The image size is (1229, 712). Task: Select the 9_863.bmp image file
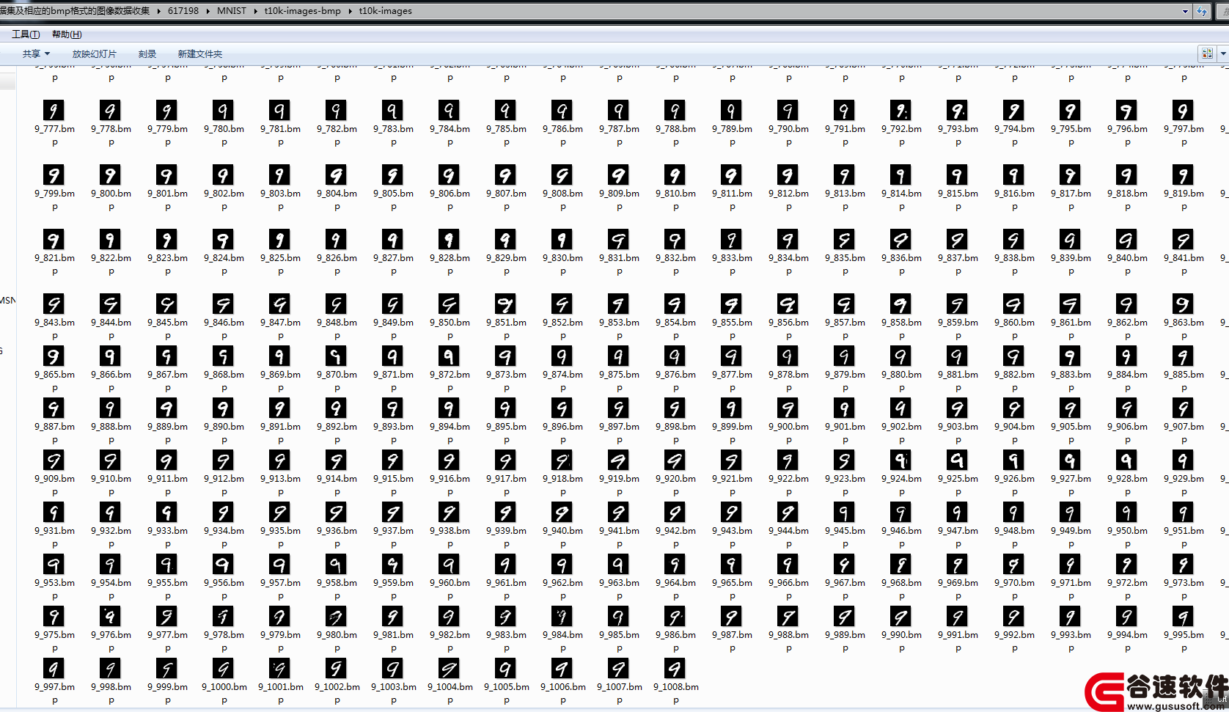(1184, 315)
